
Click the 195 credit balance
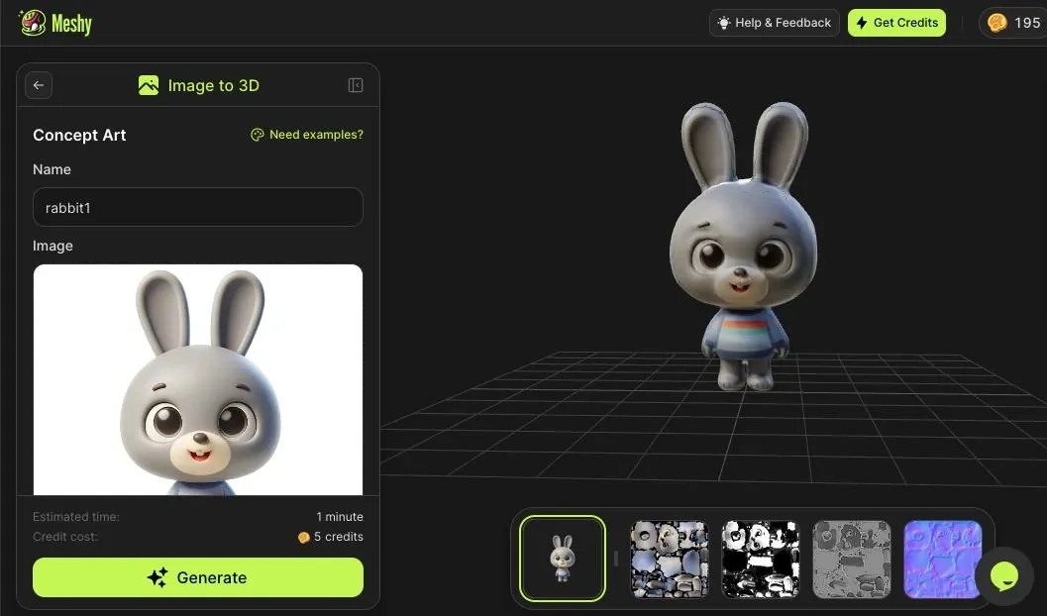[1027, 23]
